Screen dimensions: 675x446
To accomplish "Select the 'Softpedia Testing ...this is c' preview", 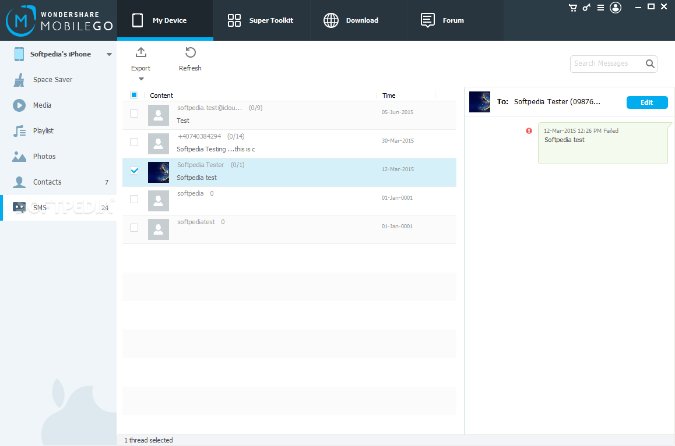I will coord(216,149).
